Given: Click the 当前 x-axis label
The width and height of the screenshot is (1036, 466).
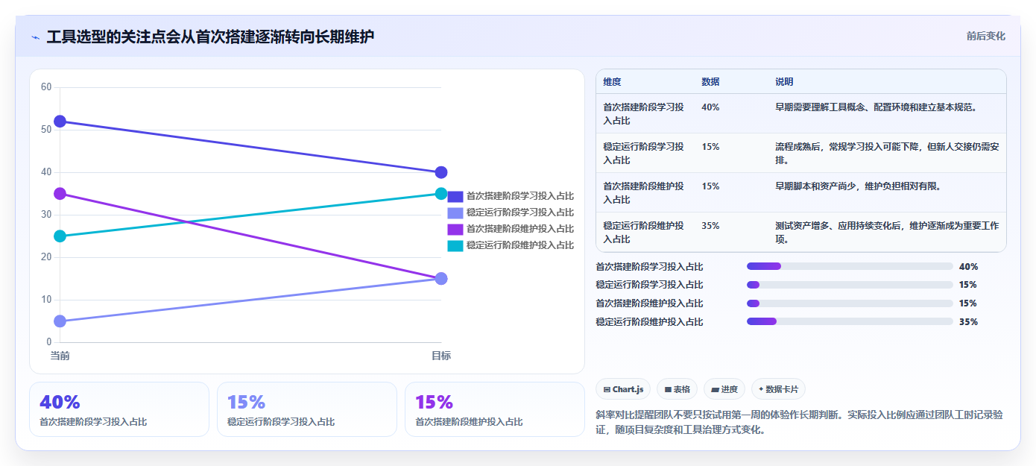Looking at the screenshot, I should tap(60, 356).
